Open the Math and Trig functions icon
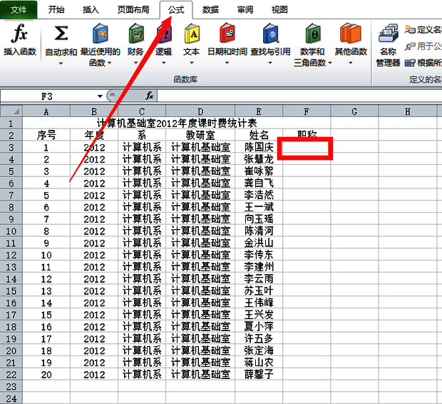 pyautogui.click(x=313, y=34)
